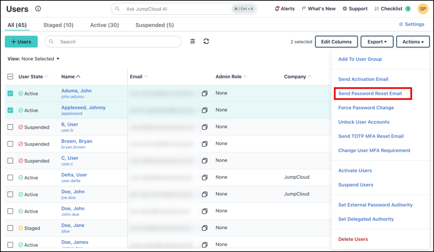Copy Jane Doe's email address

(x=205, y=227)
